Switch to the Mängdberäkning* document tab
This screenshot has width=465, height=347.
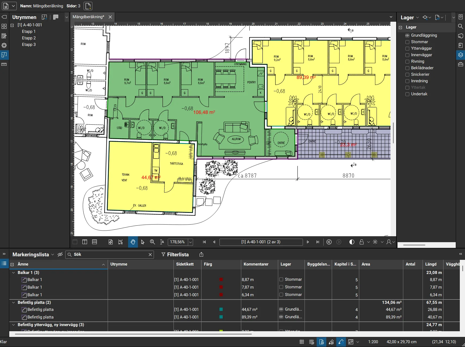(x=88, y=17)
